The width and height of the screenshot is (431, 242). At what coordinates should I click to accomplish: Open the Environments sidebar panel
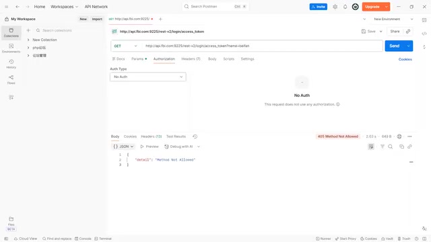tap(11, 48)
